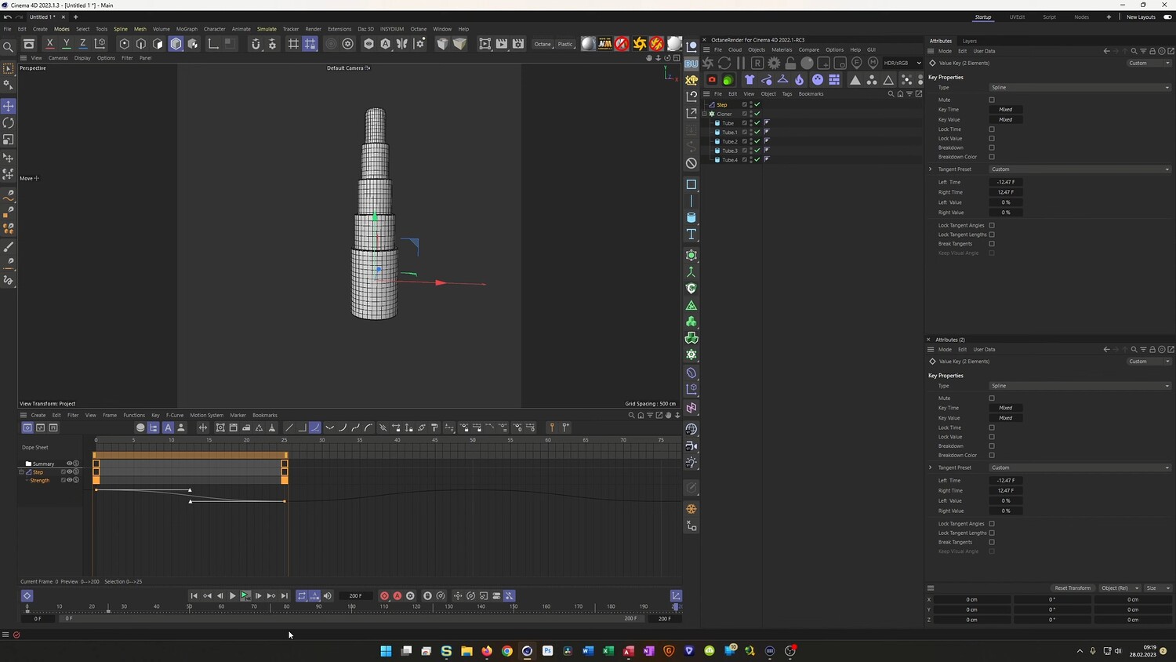Image resolution: width=1176 pixels, height=662 pixels.
Task: Open Octane render settings gear
Action: point(774,63)
